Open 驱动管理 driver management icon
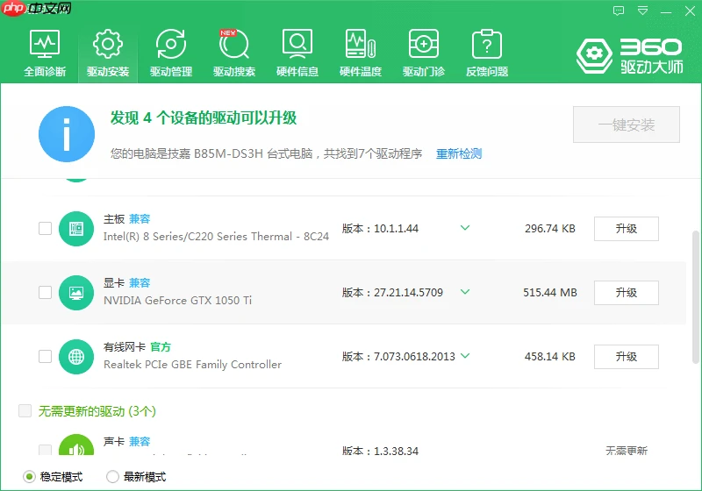Viewport: 702px width, 491px height. pos(170,44)
